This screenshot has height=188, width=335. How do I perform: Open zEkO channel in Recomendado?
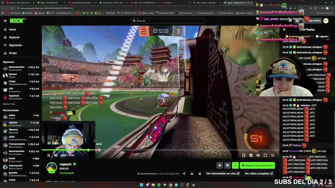pos(21,138)
